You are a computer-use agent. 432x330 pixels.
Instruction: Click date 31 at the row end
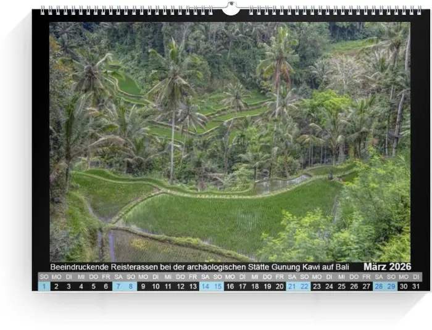tap(416, 286)
